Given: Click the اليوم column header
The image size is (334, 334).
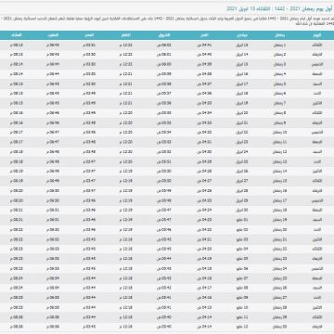Looking at the screenshot, I should click(x=317, y=35).
